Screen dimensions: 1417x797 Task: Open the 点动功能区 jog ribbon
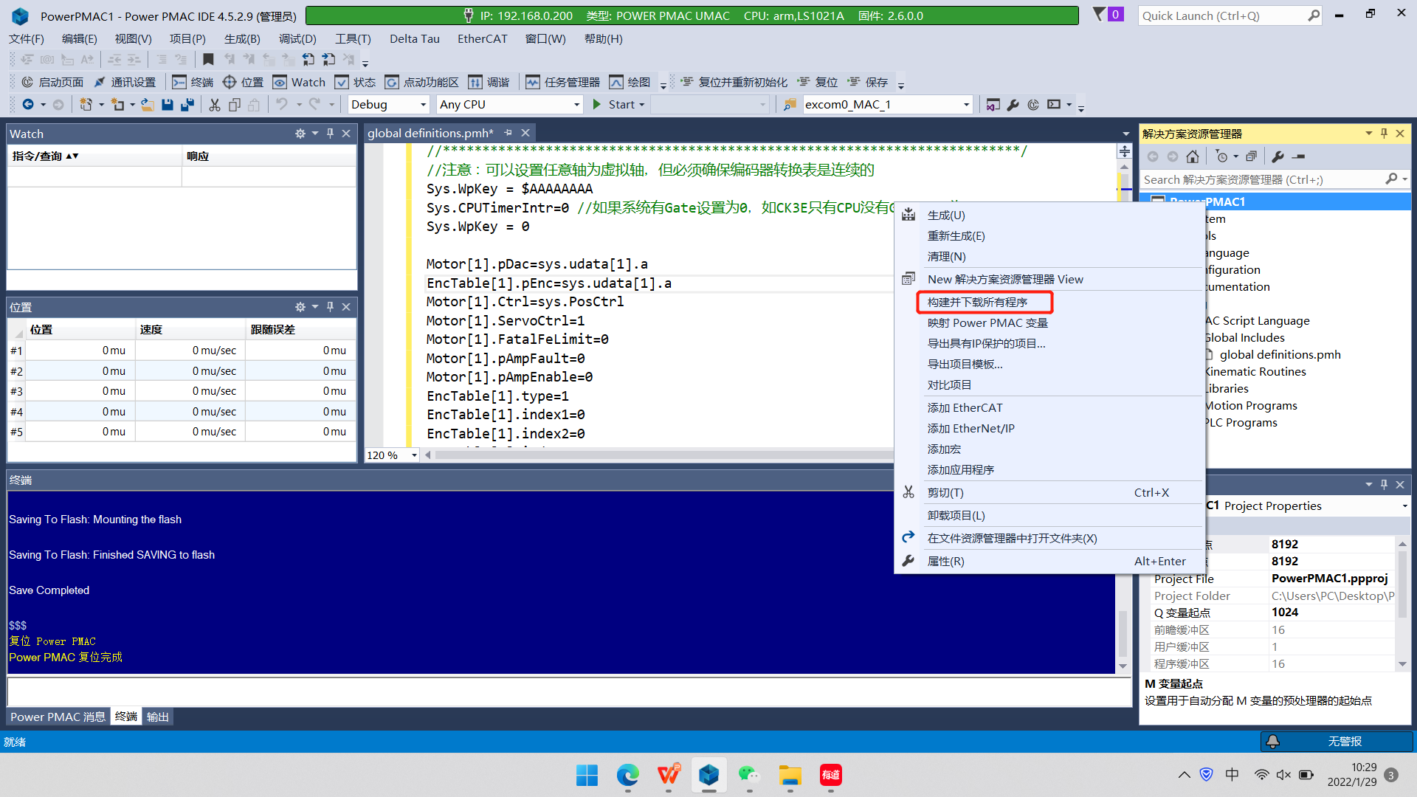[421, 82]
